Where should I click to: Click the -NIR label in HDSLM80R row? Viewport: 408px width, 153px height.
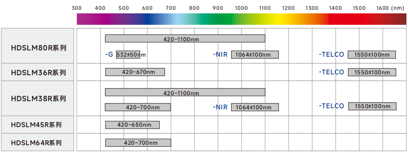click(220, 55)
